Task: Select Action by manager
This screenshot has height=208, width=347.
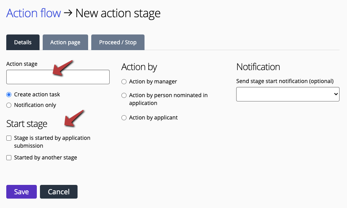Action: click(124, 81)
